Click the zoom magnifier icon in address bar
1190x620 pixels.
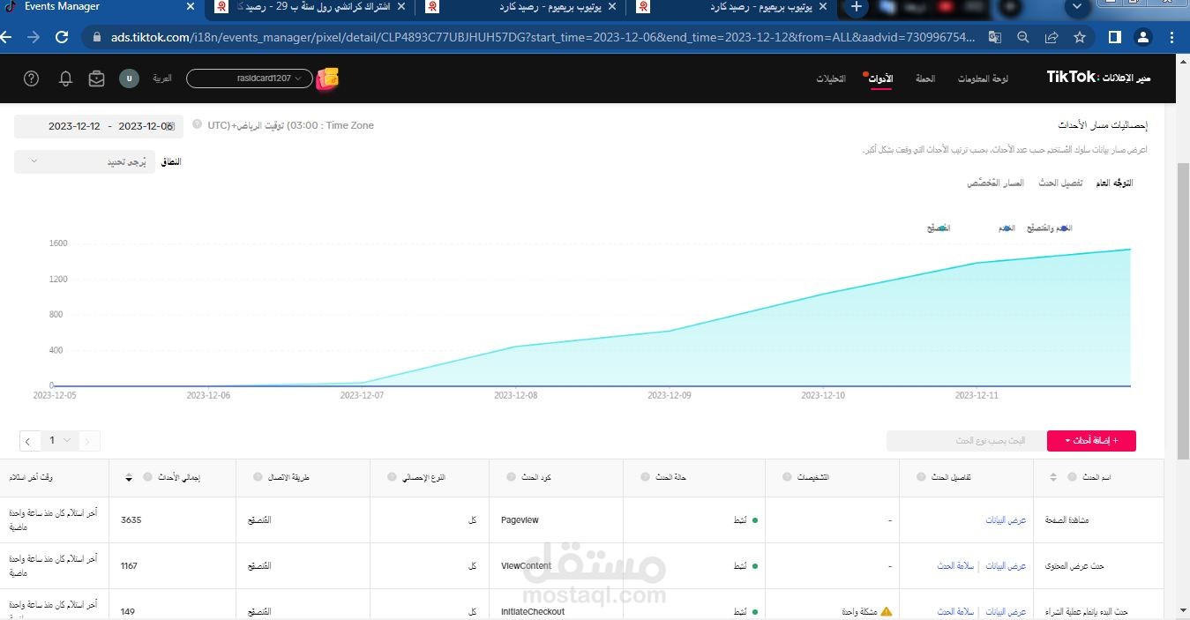pyautogui.click(x=1022, y=38)
